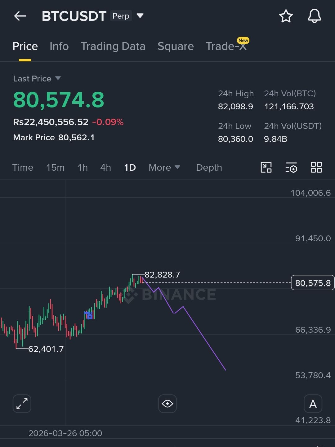Select the 1h timeframe

(83, 168)
